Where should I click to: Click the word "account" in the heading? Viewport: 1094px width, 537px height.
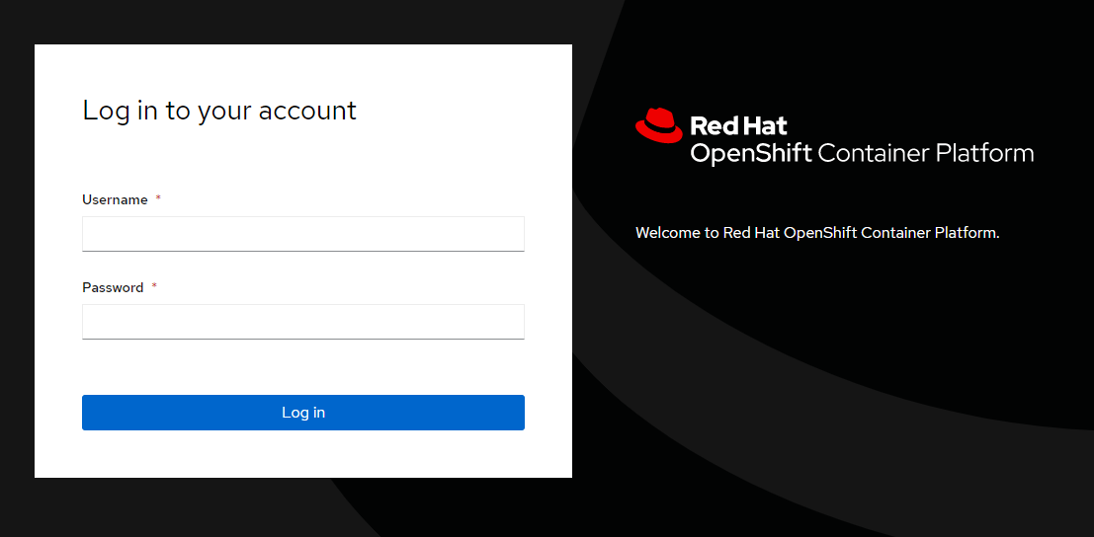click(x=307, y=110)
